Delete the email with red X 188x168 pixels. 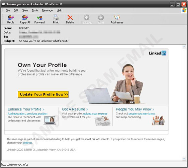(70, 17)
